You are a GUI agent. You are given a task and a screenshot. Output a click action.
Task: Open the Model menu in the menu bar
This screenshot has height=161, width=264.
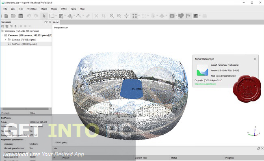[44, 9]
